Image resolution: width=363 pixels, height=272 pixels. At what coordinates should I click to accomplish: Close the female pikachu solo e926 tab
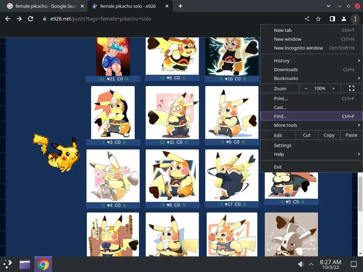pos(167,6)
